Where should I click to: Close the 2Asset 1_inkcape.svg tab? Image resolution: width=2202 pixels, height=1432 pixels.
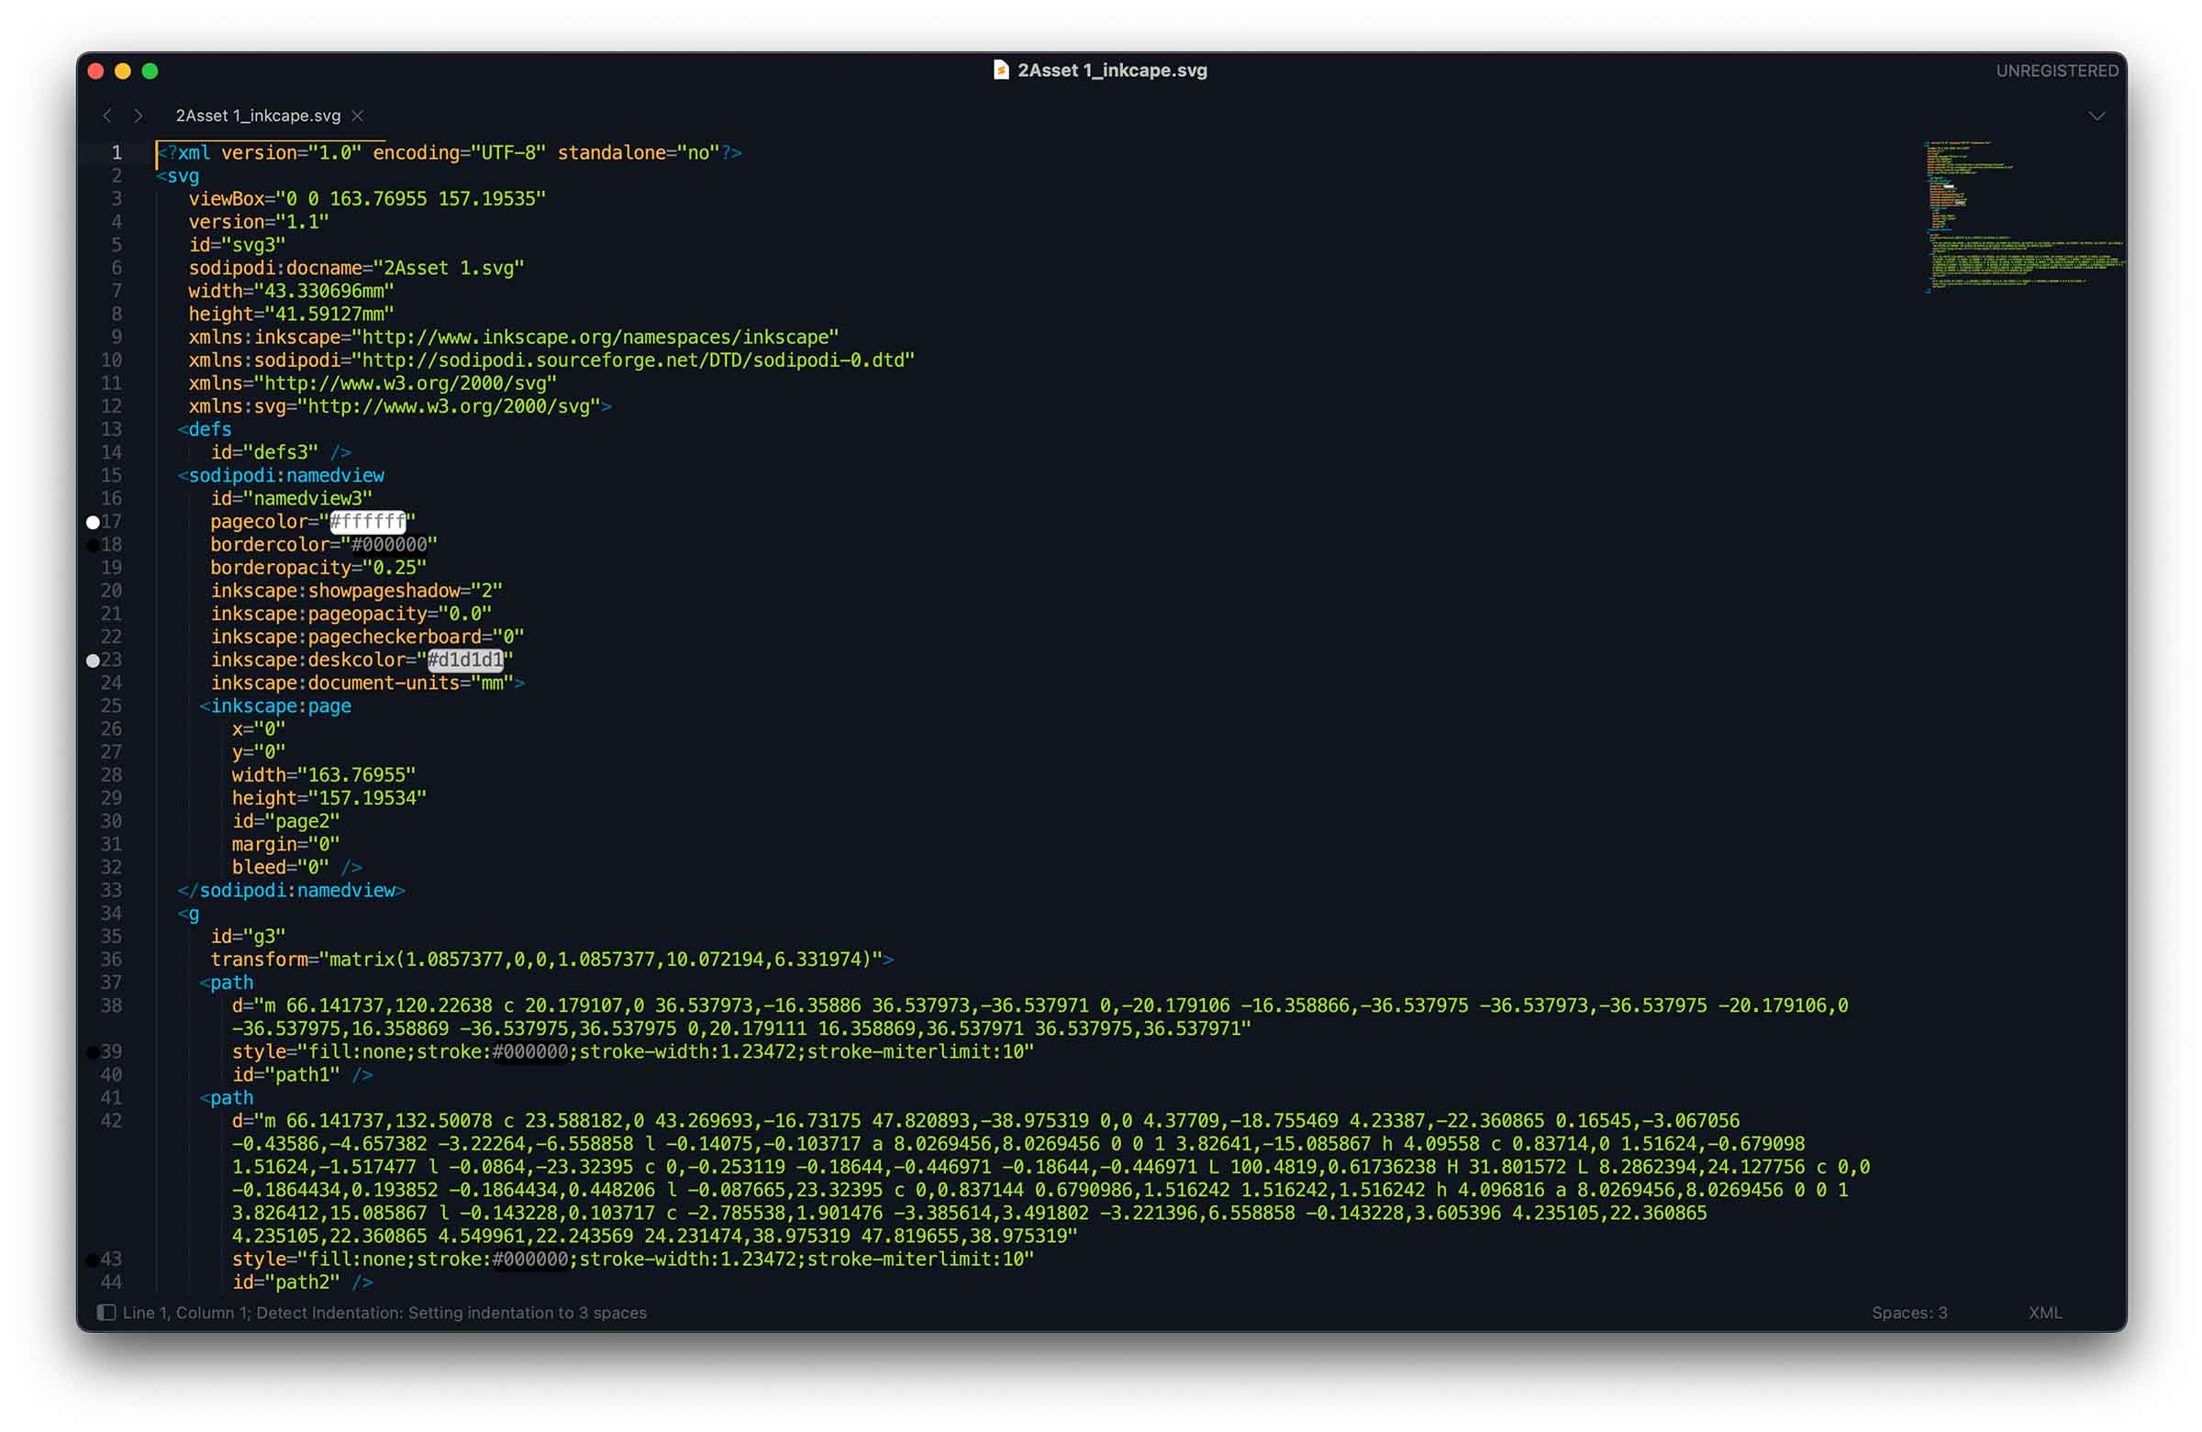[x=358, y=116]
